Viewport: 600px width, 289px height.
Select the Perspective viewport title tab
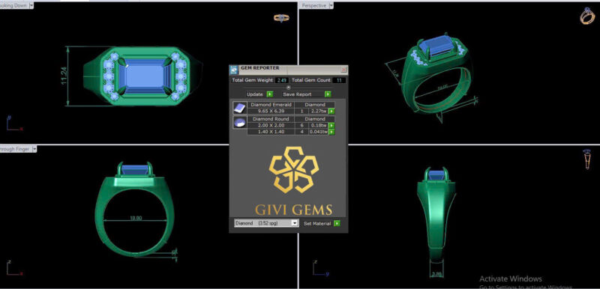tap(313, 5)
